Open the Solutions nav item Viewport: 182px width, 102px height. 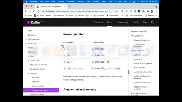[x=98, y=22]
